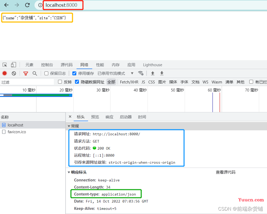Click the import HAR upload arrow icon

(x=153, y=73)
